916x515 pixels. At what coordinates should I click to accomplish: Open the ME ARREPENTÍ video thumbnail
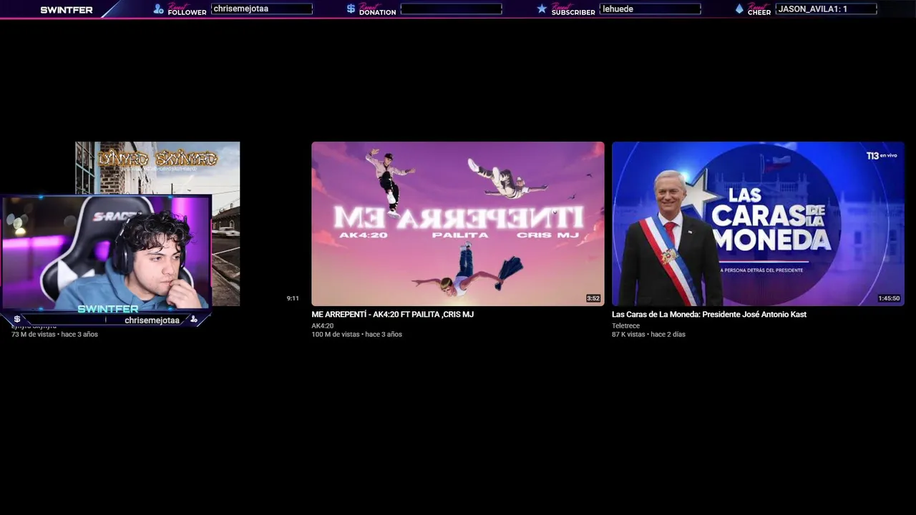pyautogui.click(x=458, y=224)
